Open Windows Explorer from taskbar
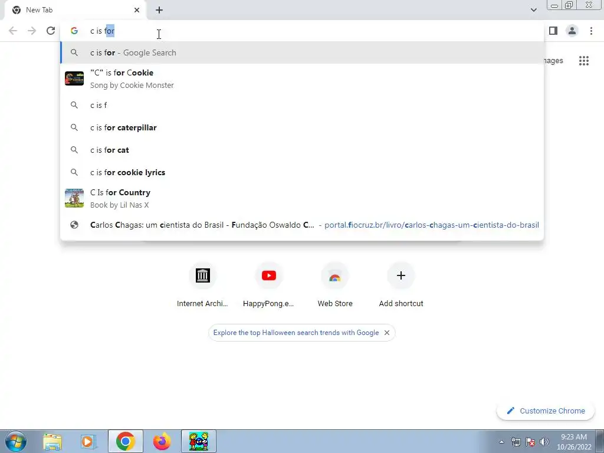The image size is (604, 453). (x=52, y=441)
